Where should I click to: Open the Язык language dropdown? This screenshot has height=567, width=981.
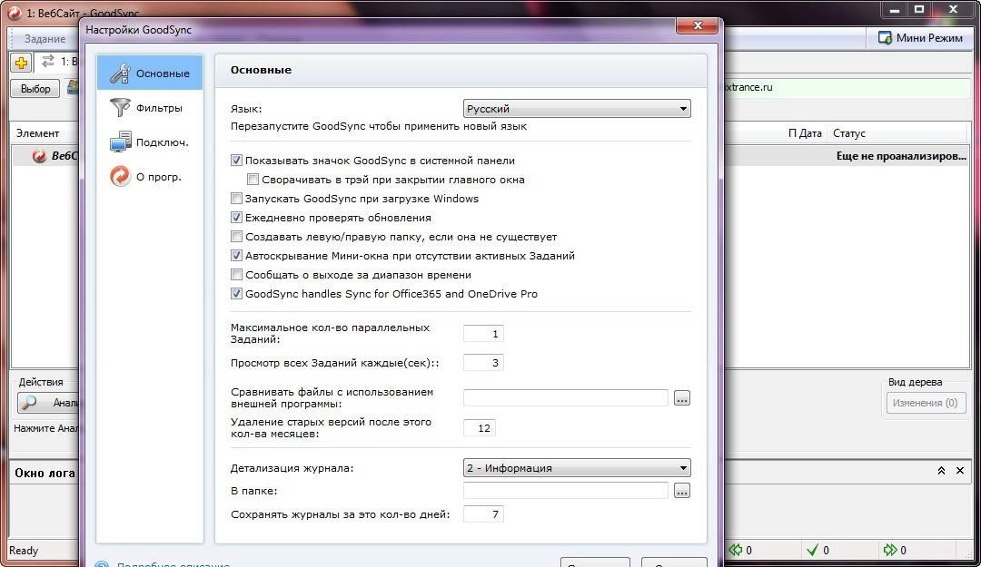pos(577,109)
